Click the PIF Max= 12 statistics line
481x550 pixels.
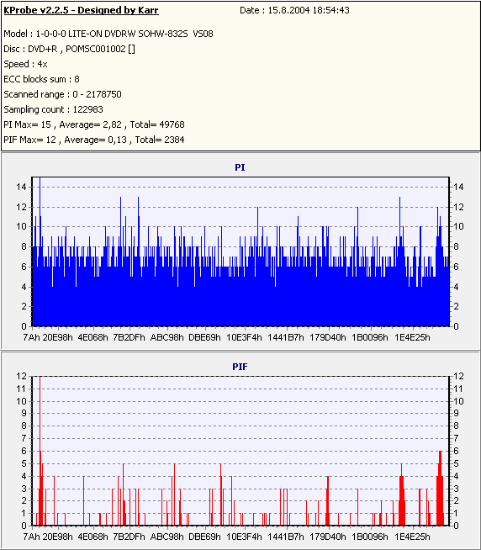[94, 140]
